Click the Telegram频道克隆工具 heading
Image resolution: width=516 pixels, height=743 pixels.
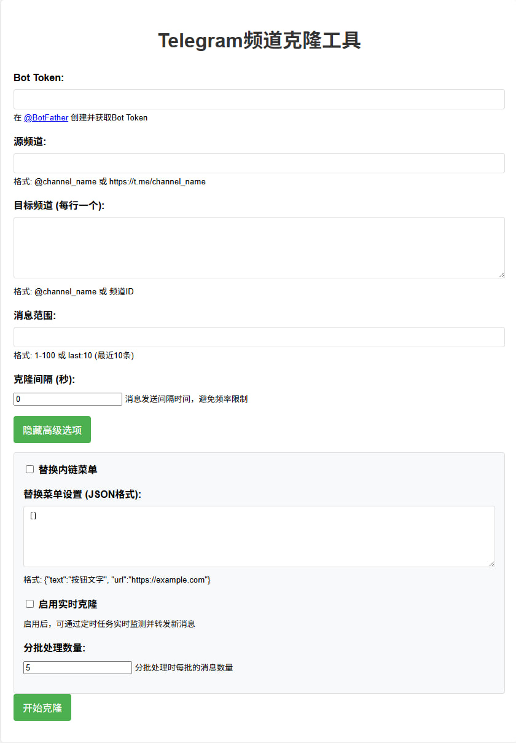pos(259,41)
